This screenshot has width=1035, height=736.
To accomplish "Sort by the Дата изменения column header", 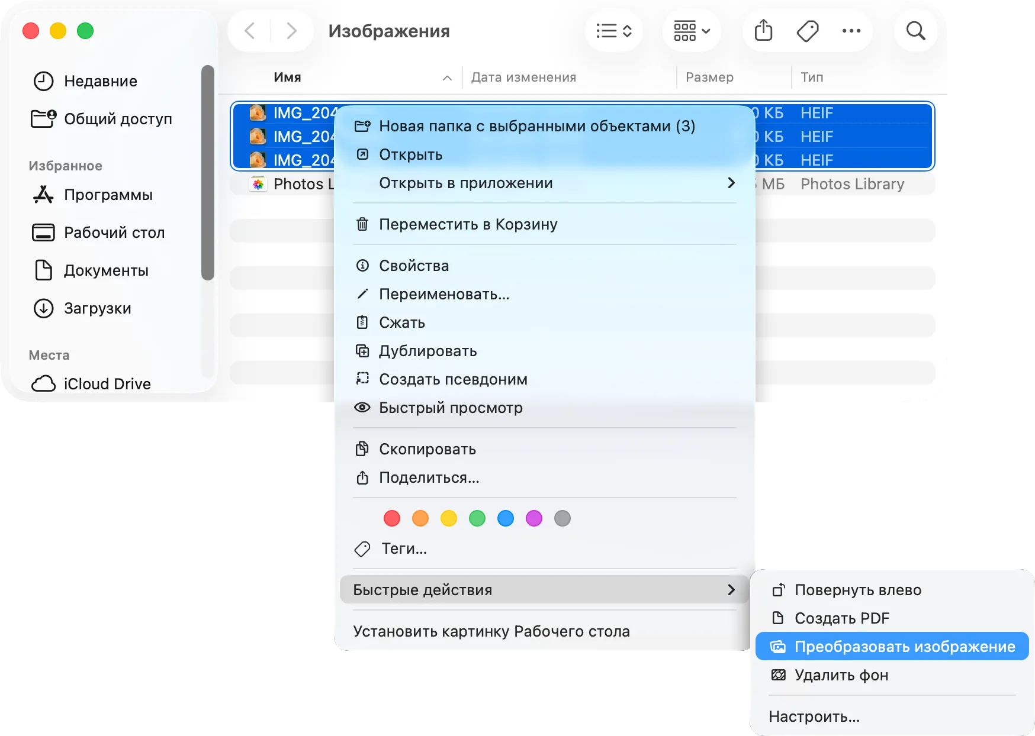I will pos(523,77).
